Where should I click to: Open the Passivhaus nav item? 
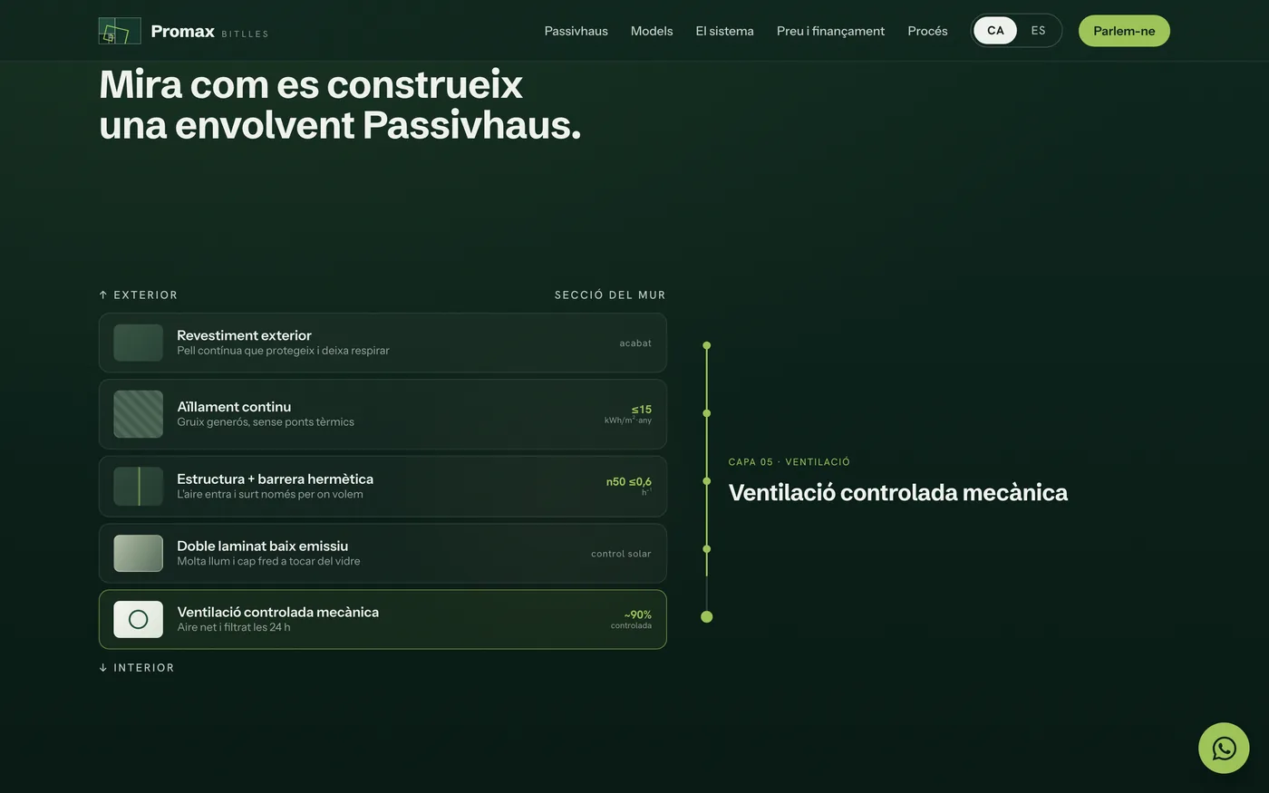(x=576, y=31)
